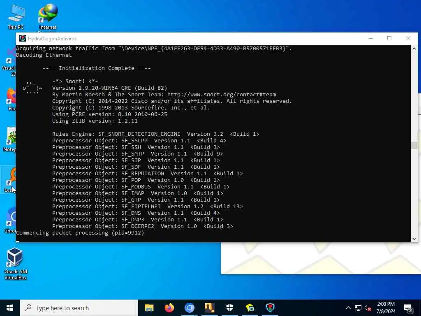Click 'Using PCRE version: 8.10' line
This screenshot has height=316, width=421.
pos(109,114)
